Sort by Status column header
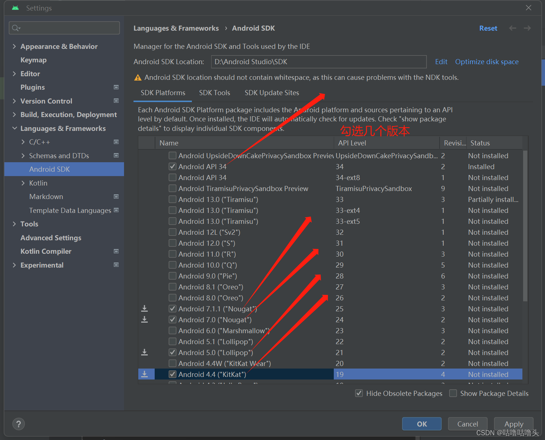Image resolution: width=545 pixels, height=440 pixels. click(x=494, y=143)
